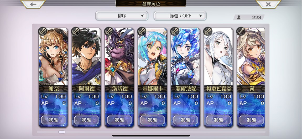The image size is (302, 139).
Task: Close the character selection screen
Action: tap(268, 4)
